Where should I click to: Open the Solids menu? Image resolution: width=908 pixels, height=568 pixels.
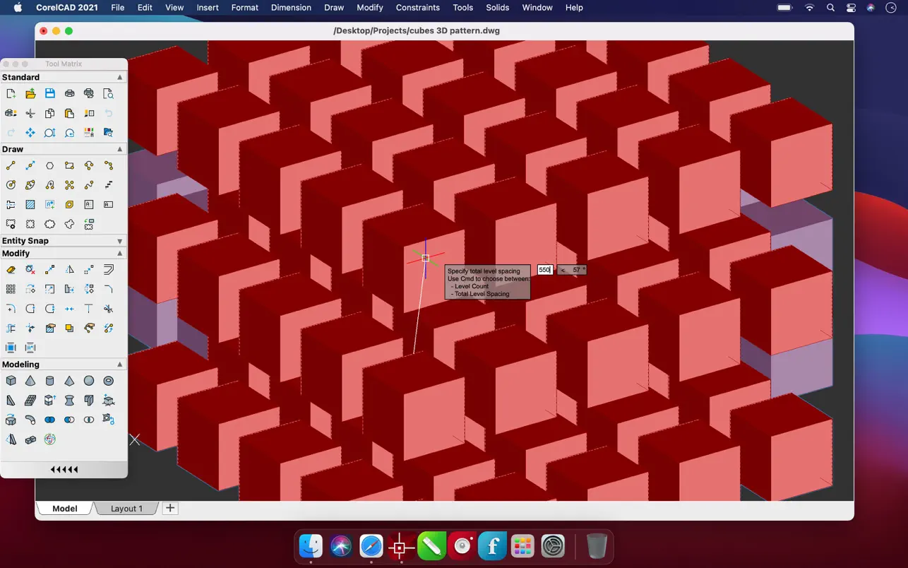[x=497, y=8]
